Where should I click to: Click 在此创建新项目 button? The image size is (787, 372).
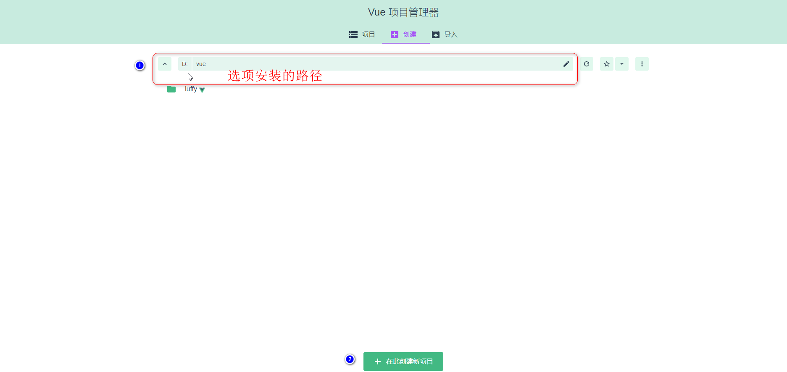pos(403,361)
